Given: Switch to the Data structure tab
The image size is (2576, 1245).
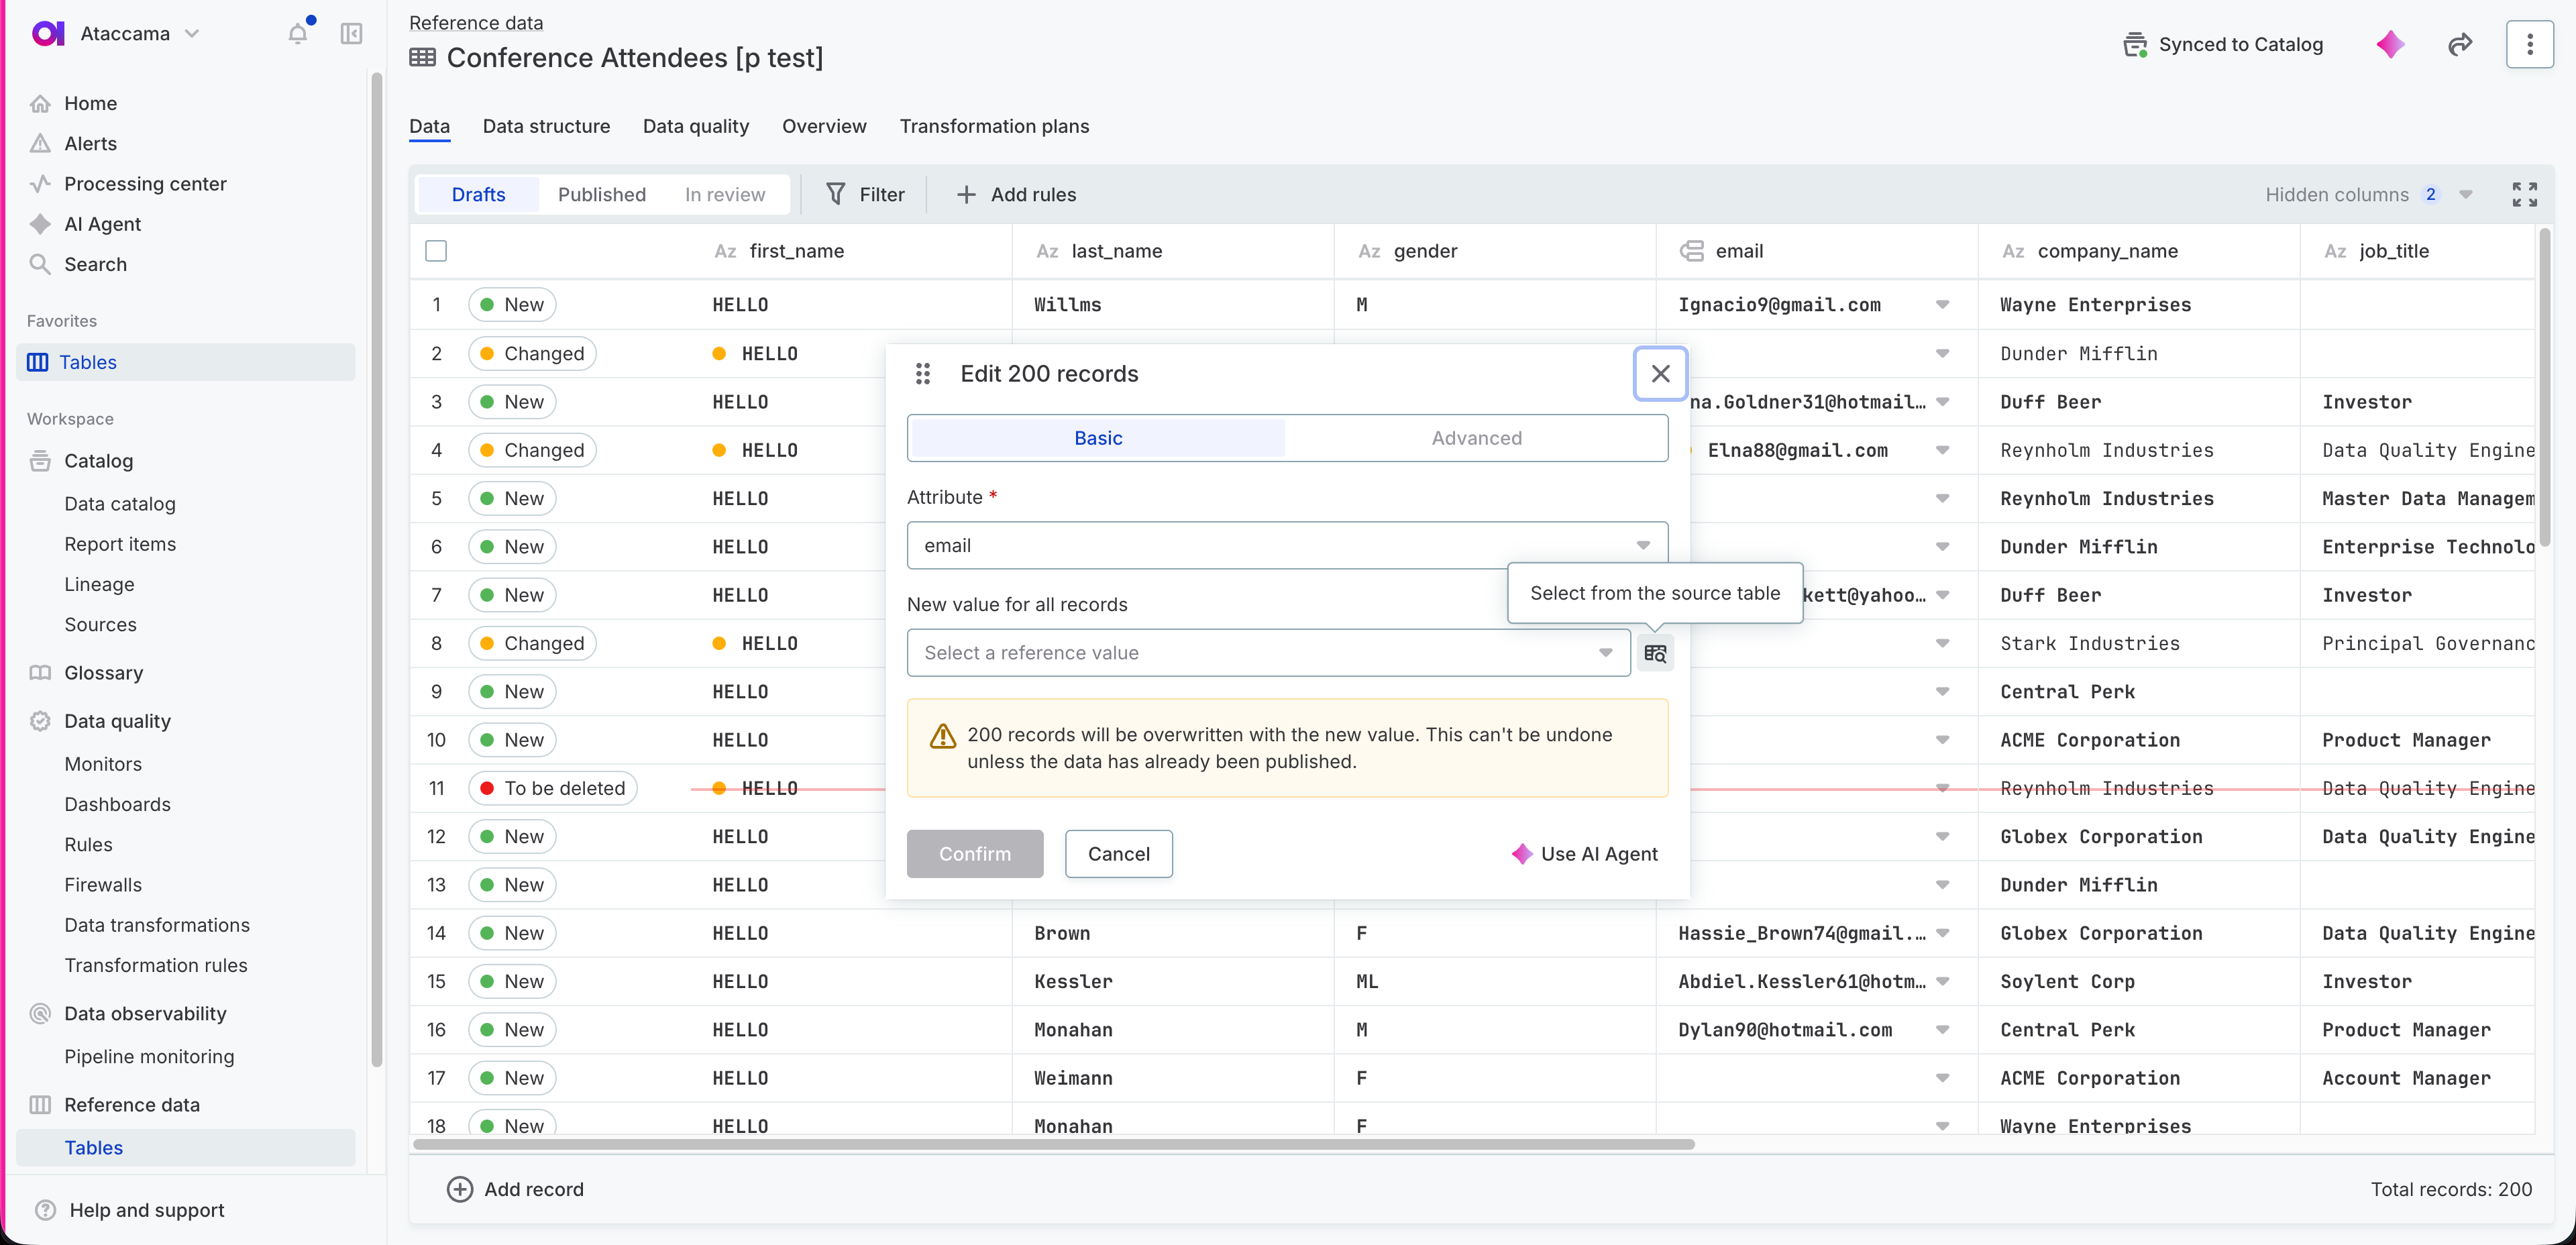Looking at the screenshot, I should 546,126.
